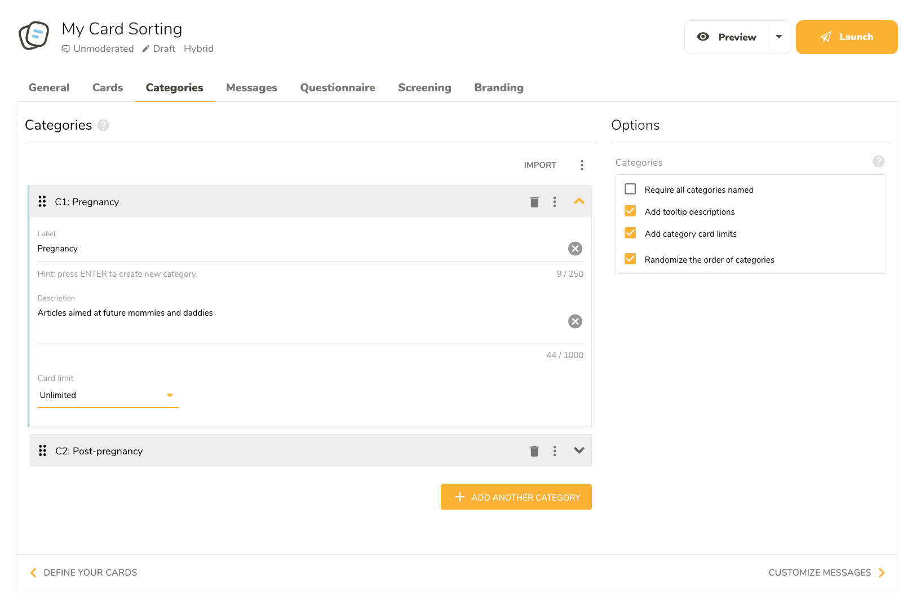Clear the description text field
This screenshot has height=610, width=916.
(575, 321)
